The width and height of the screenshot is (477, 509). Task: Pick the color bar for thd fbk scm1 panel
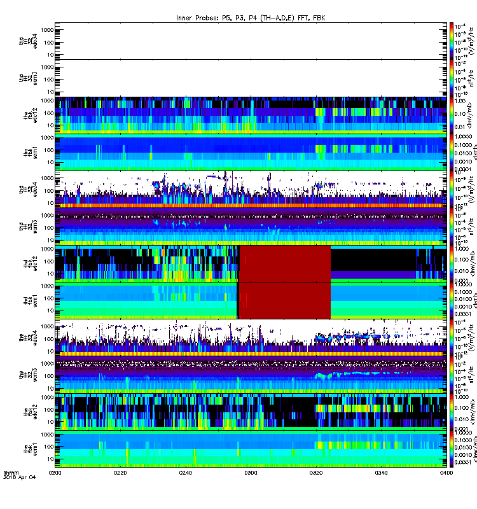click(x=452, y=301)
